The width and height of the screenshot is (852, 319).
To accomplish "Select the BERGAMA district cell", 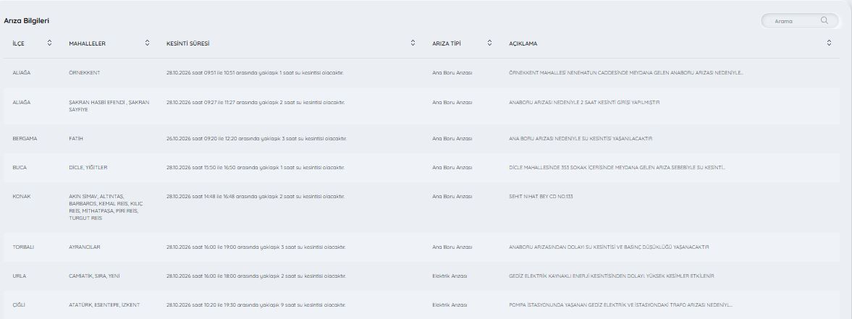I will [25, 139].
